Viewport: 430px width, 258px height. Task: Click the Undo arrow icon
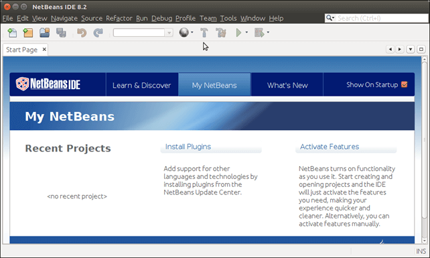pyautogui.click(x=82, y=33)
